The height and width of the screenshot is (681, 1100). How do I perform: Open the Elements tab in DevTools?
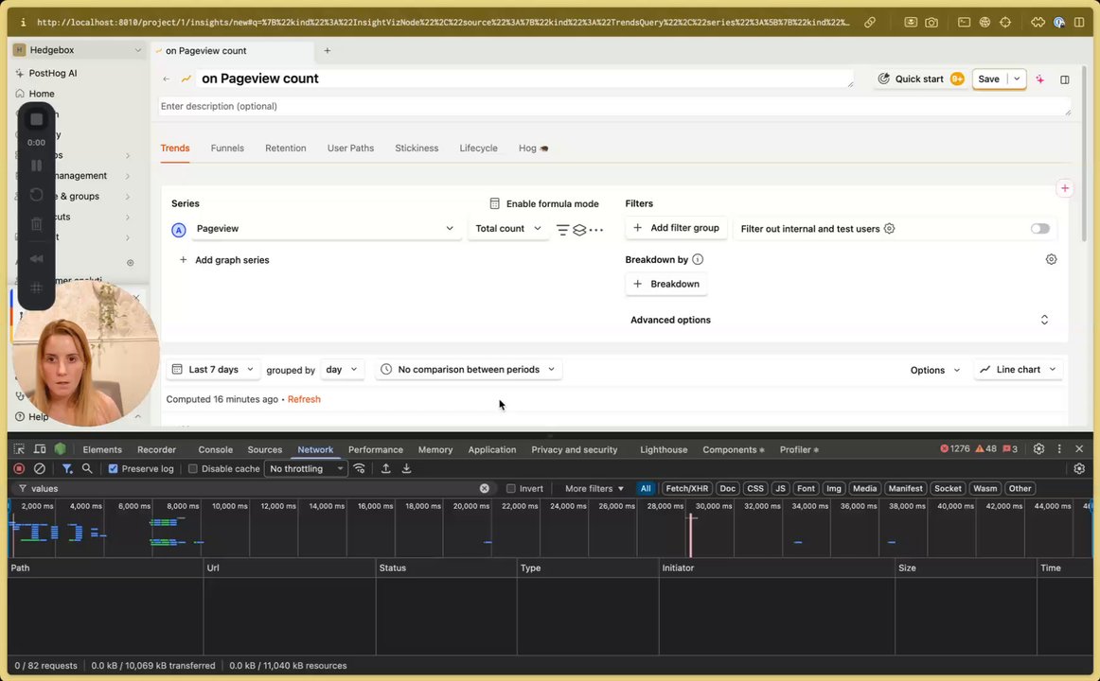102,450
